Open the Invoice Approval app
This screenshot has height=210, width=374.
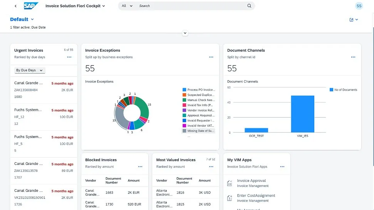251,181
